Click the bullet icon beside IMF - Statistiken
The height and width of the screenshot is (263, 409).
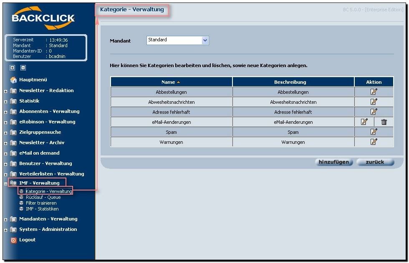21,208
